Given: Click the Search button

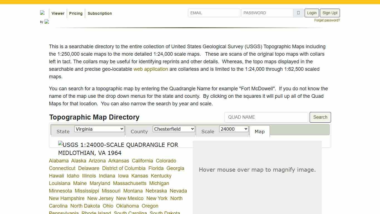Looking at the screenshot, I should 320,117.
